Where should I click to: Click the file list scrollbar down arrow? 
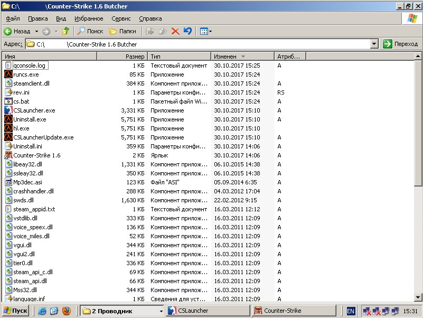(418, 297)
